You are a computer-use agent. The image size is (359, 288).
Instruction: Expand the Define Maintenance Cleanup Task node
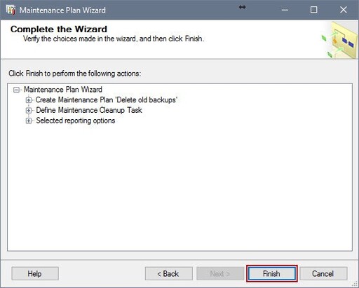click(29, 110)
